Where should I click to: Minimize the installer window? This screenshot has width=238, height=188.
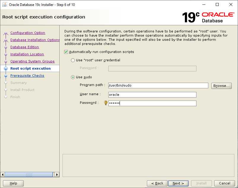pos(204,4)
